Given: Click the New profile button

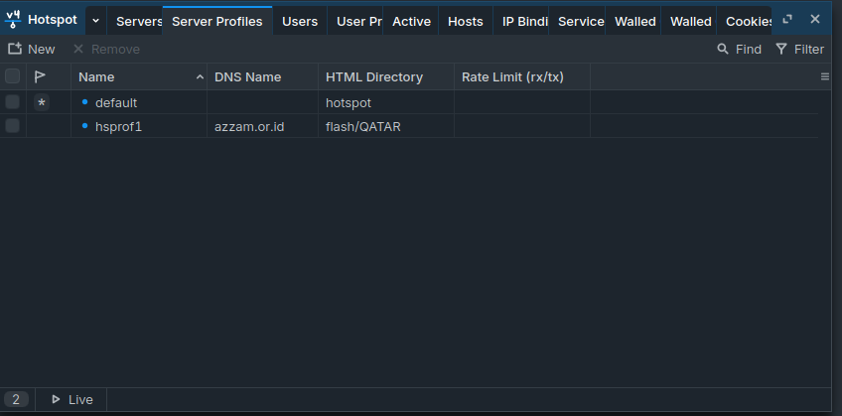Looking at the screenshot, I should [x=31, y=49].
